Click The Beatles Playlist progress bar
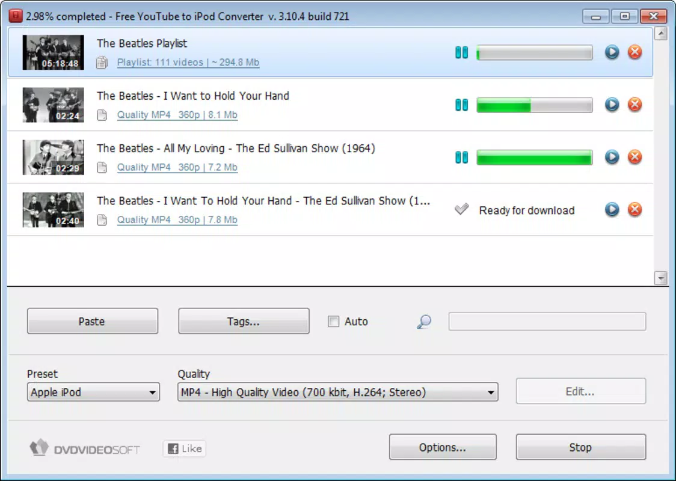 [535, 52]
